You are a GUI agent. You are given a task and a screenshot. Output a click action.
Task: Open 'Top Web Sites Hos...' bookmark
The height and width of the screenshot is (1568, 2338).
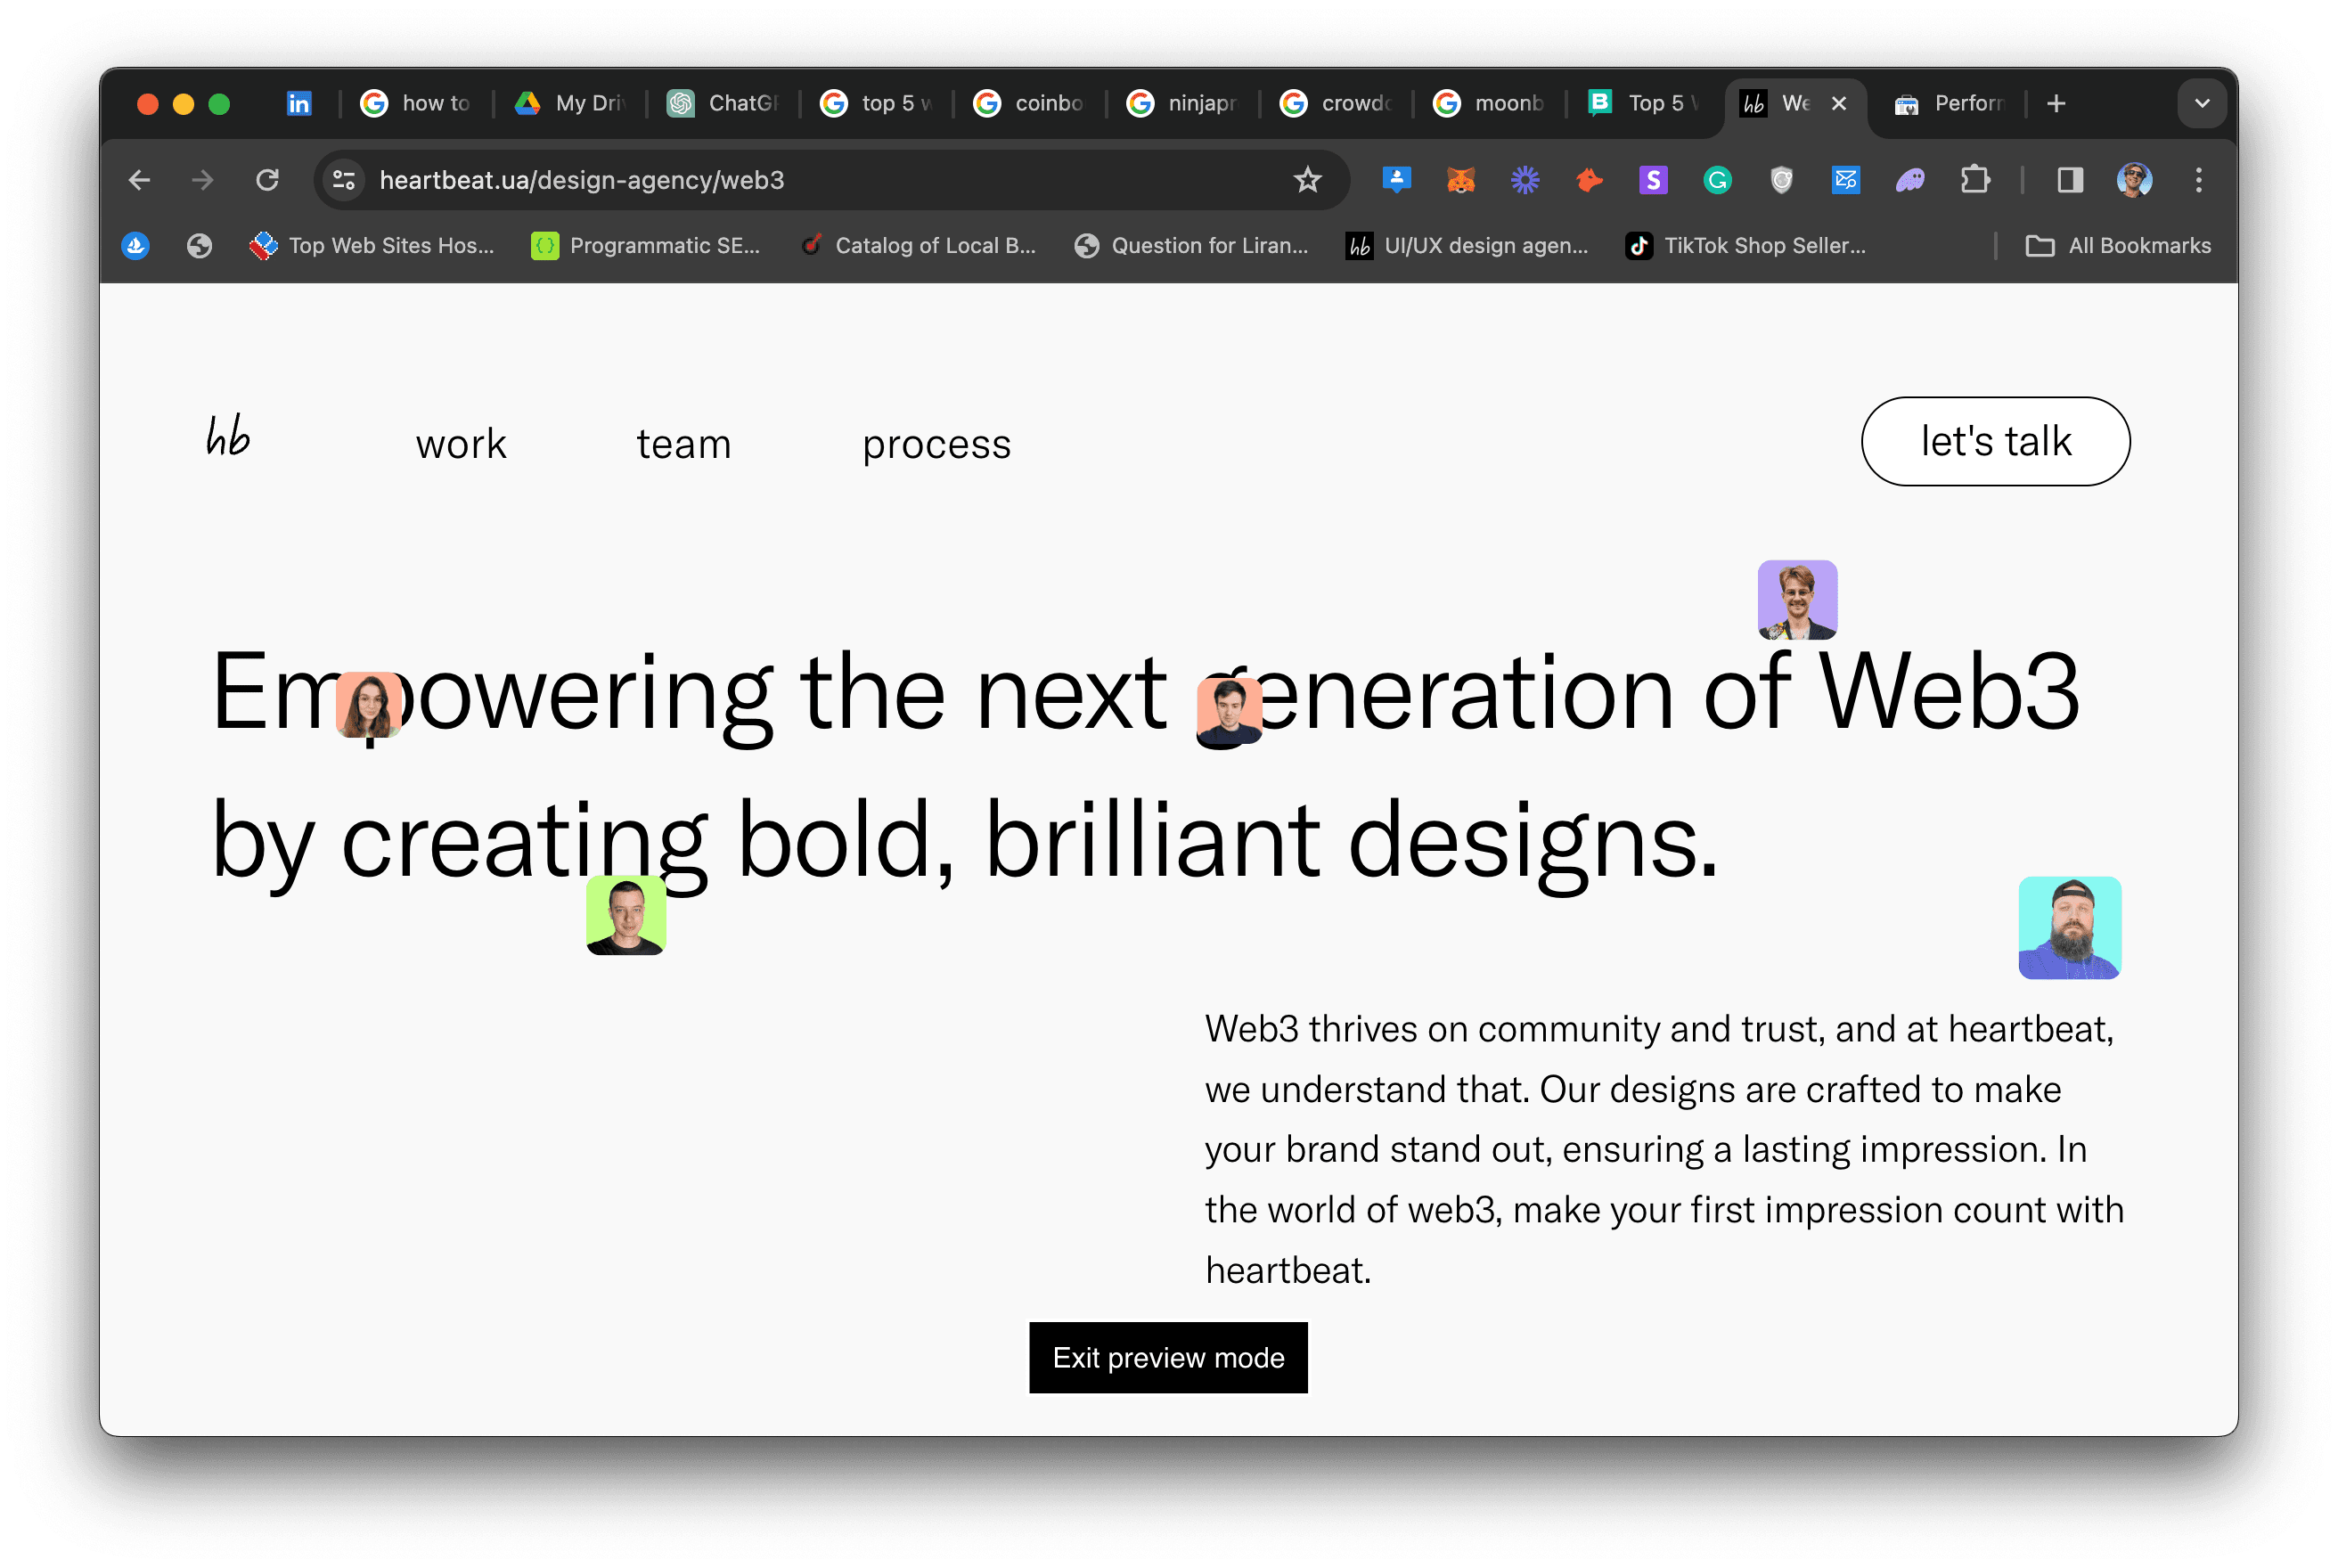[x=372, y=246]
